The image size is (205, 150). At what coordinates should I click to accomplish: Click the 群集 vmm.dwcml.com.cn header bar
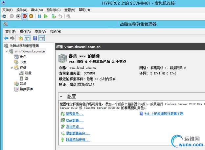pos(130,47)
